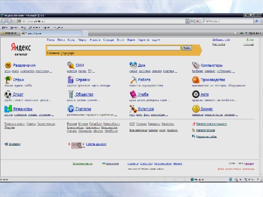This screenshot has height=197, width=263.
Task: Click the search magnifier button in toolbar
Action: pyautogui.click(x=257, y=21)
